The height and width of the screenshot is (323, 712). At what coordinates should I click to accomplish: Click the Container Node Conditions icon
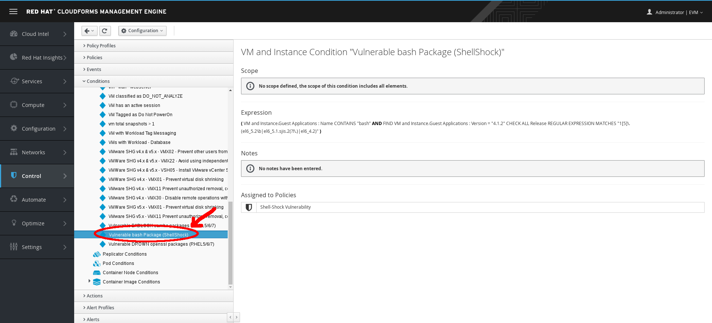pos(97,273)
